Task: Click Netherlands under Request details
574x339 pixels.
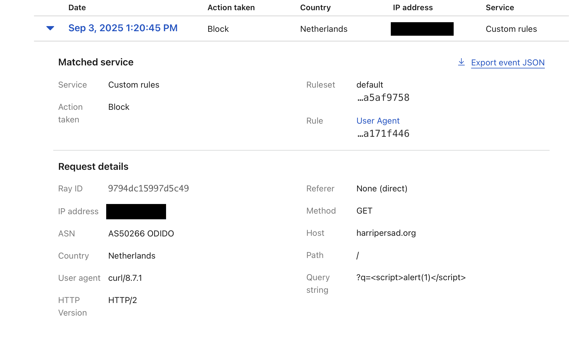Action: pos(132,256)
